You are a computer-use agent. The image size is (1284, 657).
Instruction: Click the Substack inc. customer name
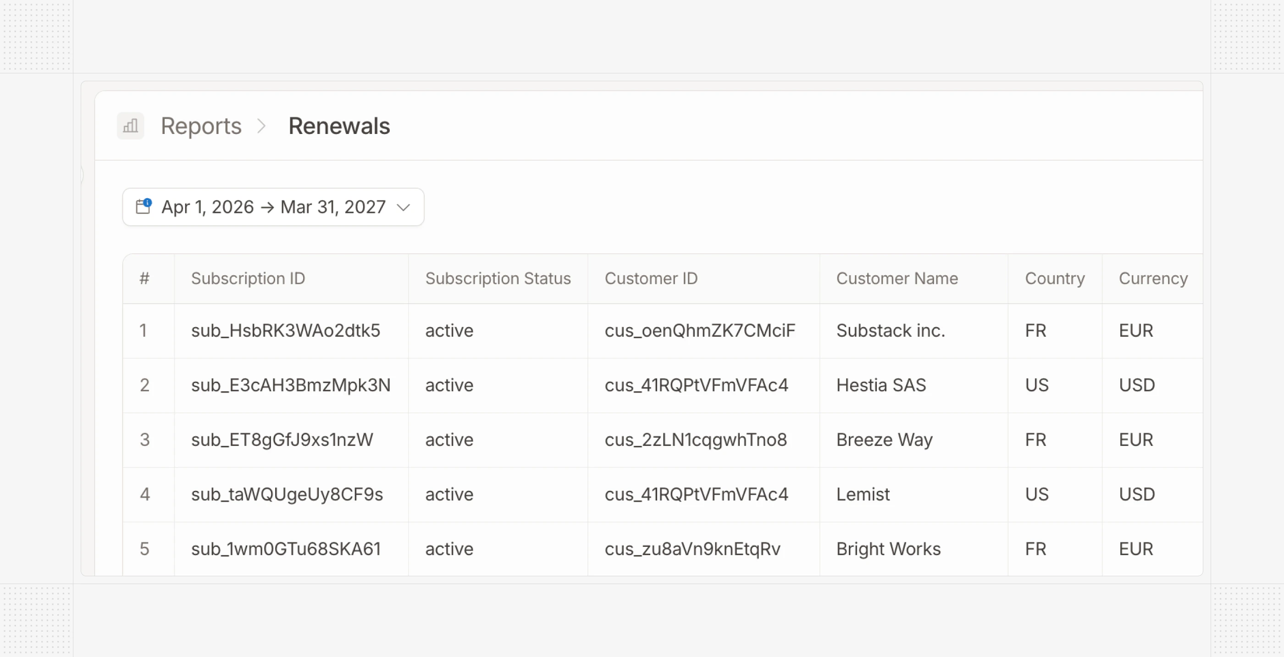(x=890, y=331)
